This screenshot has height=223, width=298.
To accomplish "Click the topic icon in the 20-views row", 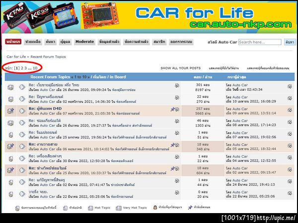I will click(11, 194).
